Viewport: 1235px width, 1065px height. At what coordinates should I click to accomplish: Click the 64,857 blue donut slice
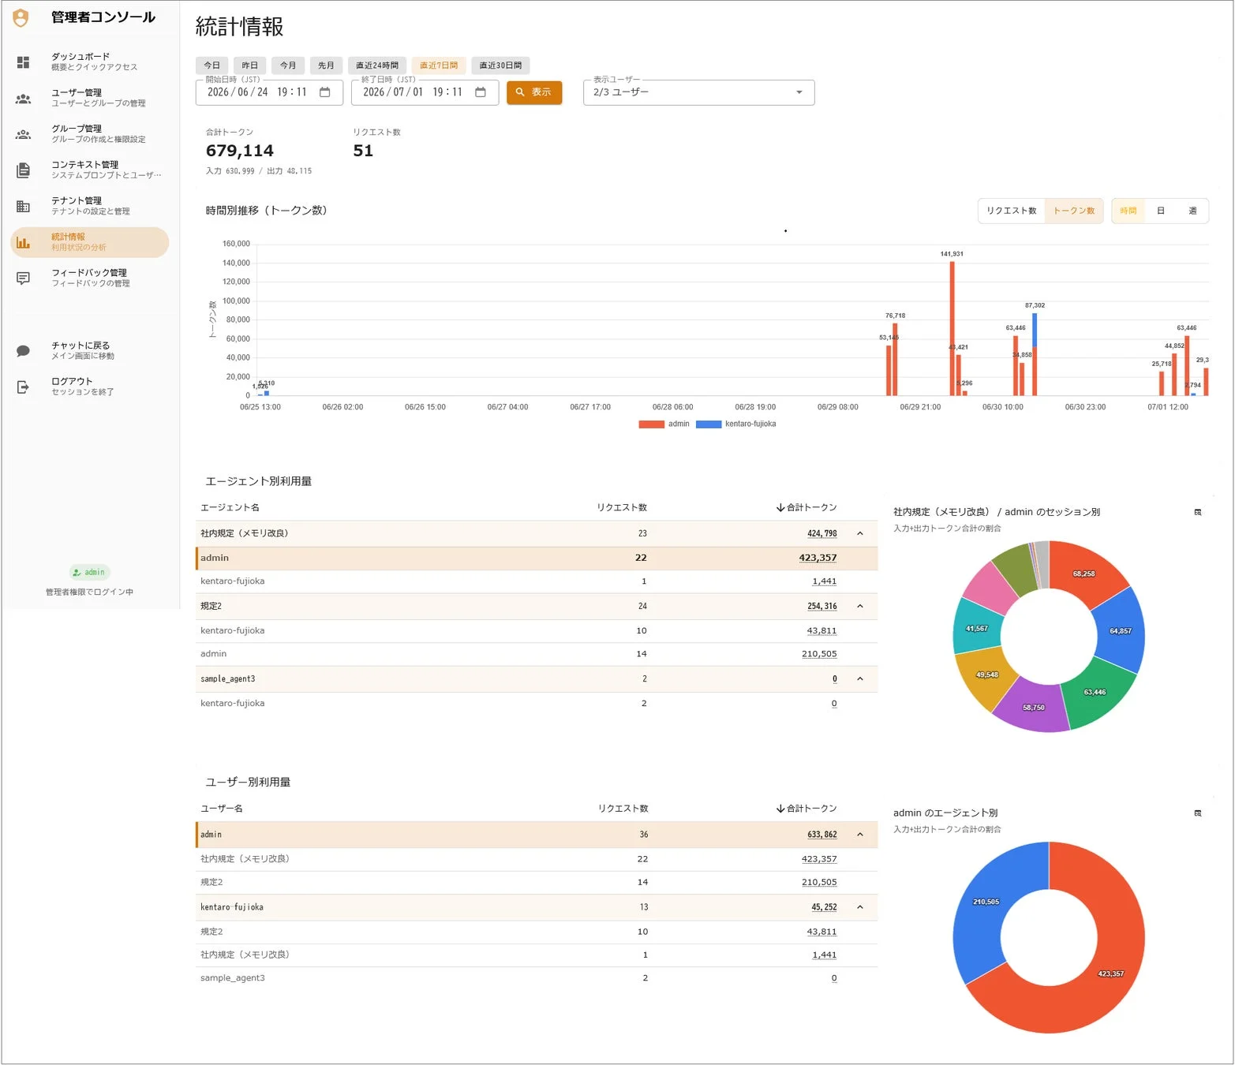click(x=1120, y=630)
